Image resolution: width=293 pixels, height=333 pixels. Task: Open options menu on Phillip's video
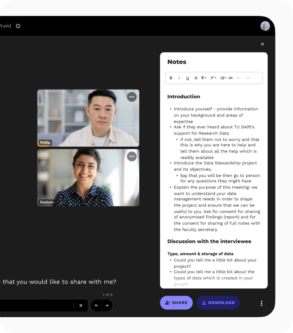132,97
